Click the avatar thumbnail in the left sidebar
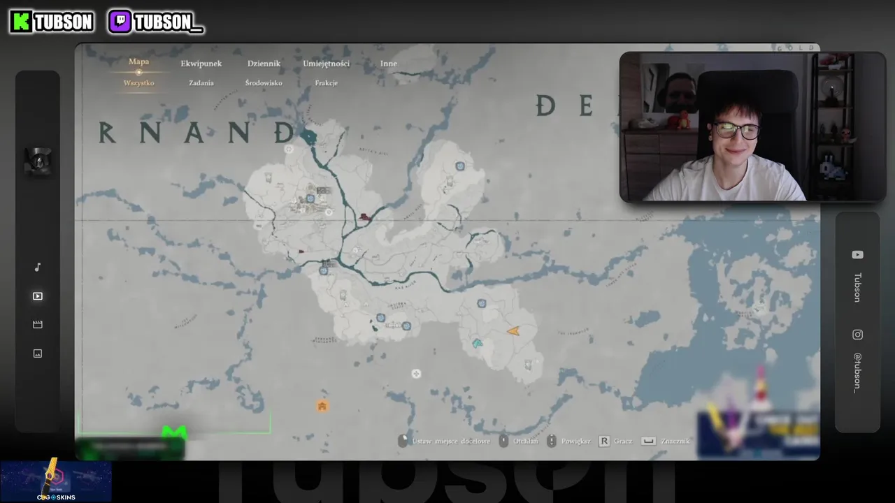This screenshot has height=503, width=895. pyautogui.click(x=38, y=161)
